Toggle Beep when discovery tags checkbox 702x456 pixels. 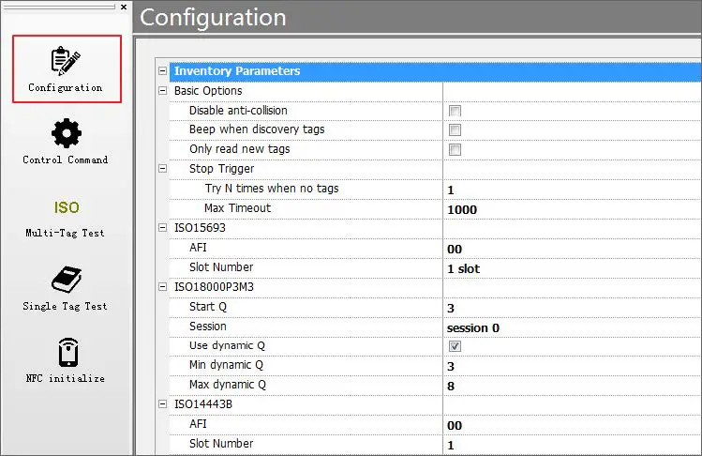(456, 130)
